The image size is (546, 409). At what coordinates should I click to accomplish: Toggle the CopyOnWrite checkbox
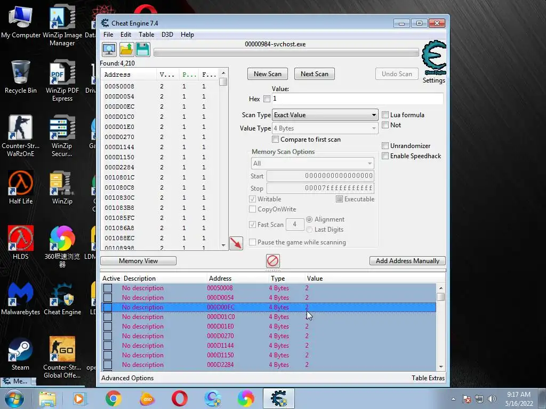point(252,209)
